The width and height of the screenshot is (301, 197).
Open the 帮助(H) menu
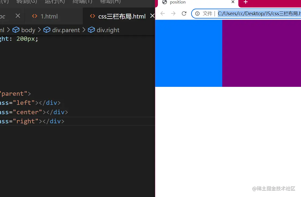(110, 2)
